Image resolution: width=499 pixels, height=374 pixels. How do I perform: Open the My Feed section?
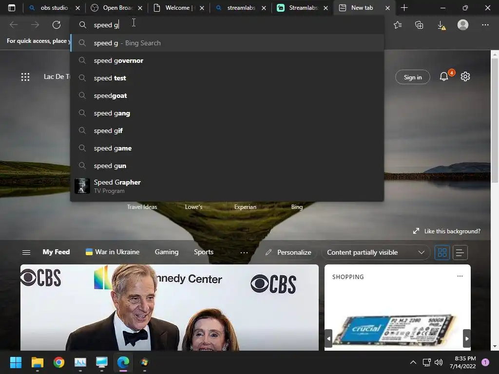[x=56, y=252]
